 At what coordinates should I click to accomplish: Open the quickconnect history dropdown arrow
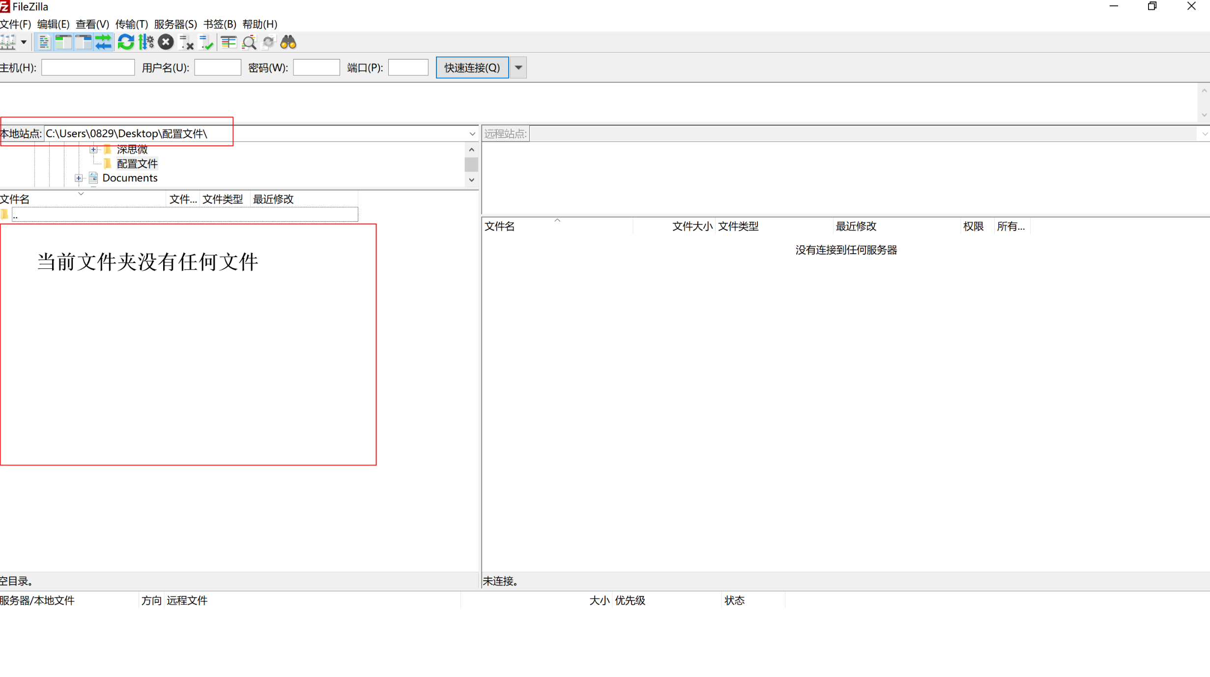tap(518, 67)
